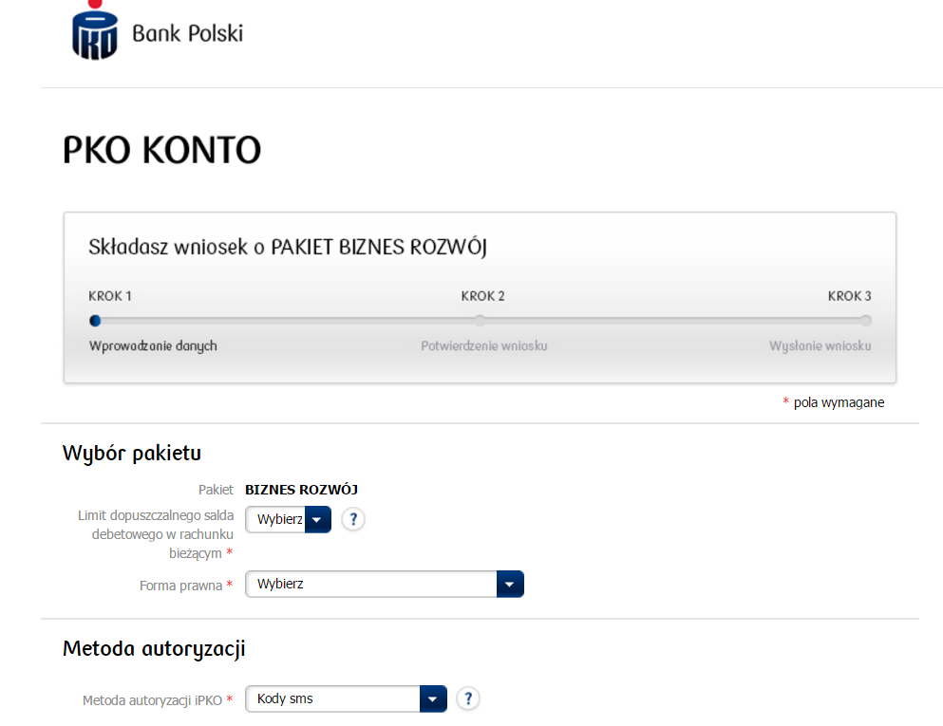Click the Forma prawna field label
The image size is (943, 726).
point(180,586)
